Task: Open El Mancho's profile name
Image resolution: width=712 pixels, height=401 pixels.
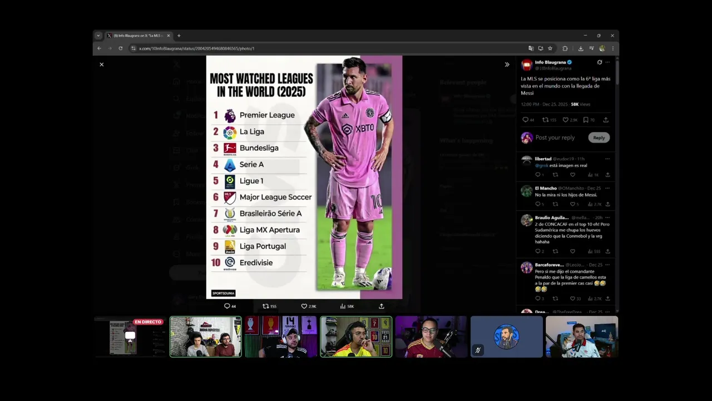Action: (546, 188)
